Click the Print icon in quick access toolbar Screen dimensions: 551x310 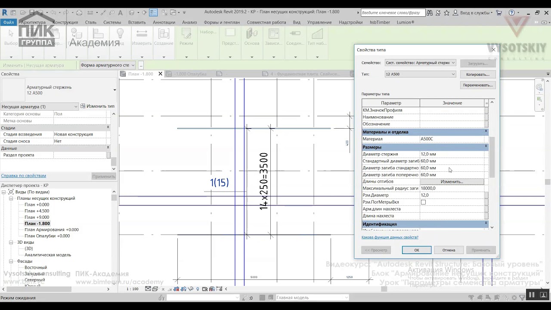tap(79, 12)
